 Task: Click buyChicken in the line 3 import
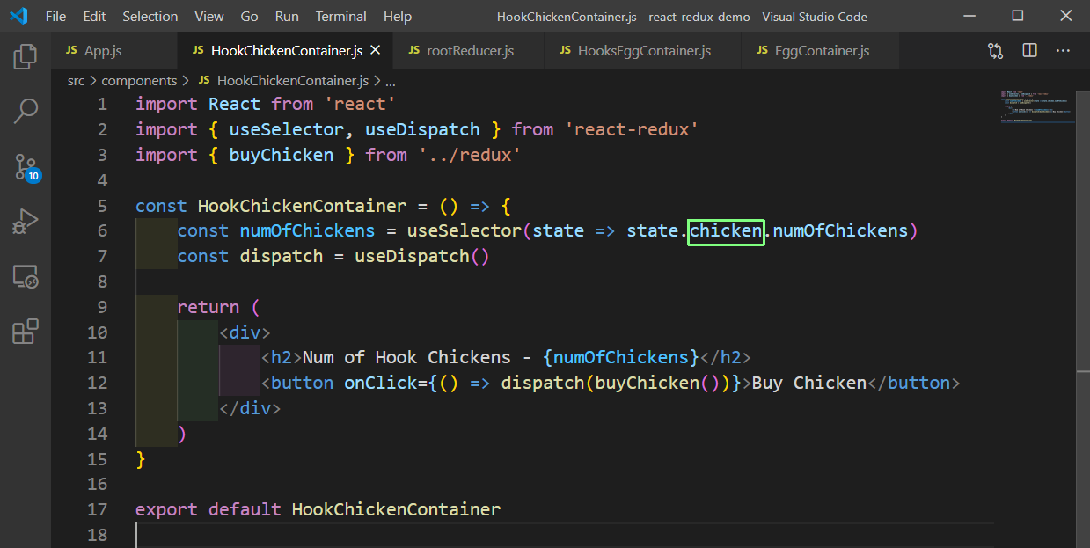[x=282, y=155]
